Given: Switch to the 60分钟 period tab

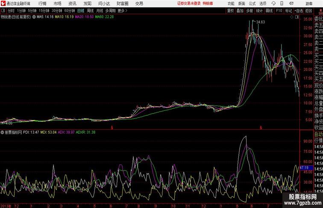Looking at the screenshot, I should [x=69, y=11].
